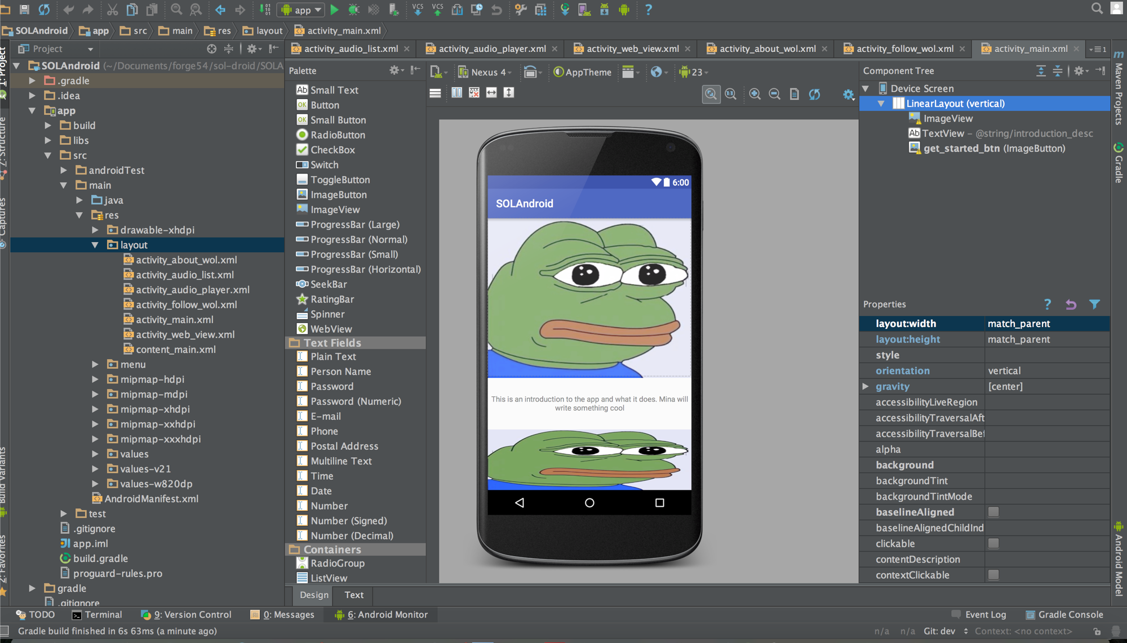Switch to the Text editor tab
The height and width of the screenshot is (643, 1127).
coord(354,595)
